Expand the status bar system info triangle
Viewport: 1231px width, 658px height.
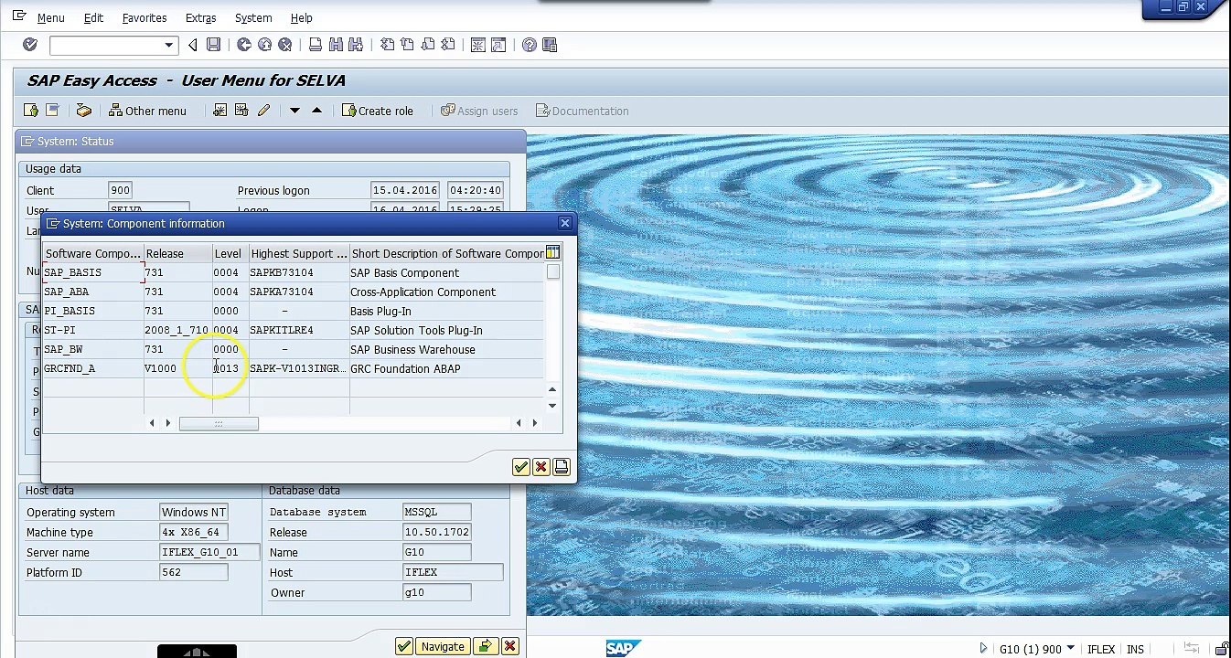[983, 649]
